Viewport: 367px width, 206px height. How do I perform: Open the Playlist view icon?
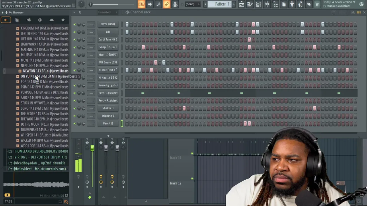242,4
